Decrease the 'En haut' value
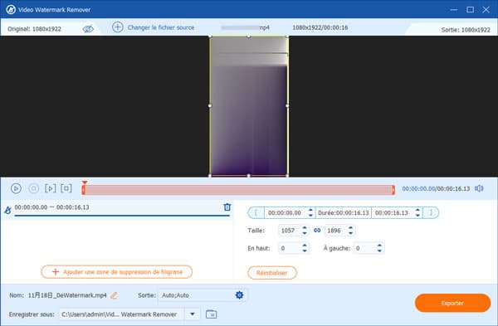Screen dimensions: 498x326 pyautogui.click(x=305, y=251)
